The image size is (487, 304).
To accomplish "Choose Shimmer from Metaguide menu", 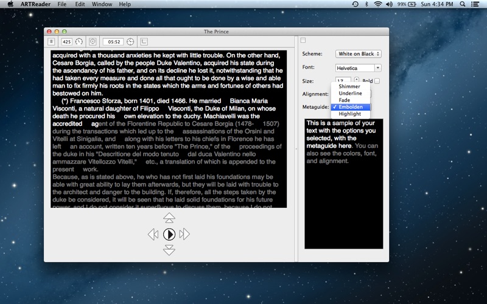I will 351,86.
